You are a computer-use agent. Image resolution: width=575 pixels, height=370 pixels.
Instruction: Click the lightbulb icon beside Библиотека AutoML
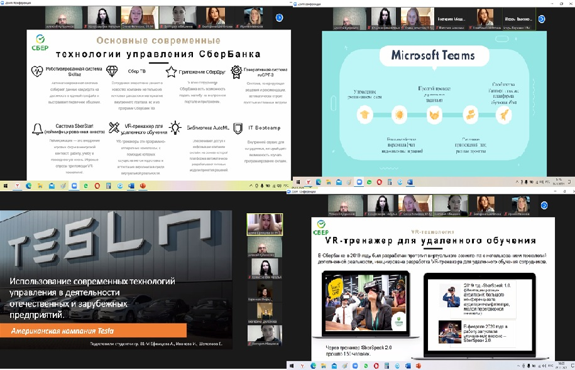click(175, 128)
